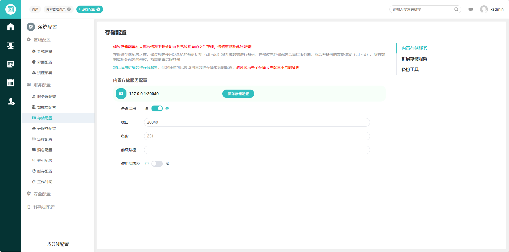The width and height of the screenshot is (509, 252).
Task: Open the home icon in dark sidebar
Action: click(11, 27)
